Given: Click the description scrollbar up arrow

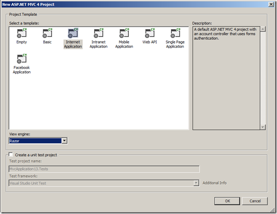Looking at the screenshot, I should pos(263,29).
